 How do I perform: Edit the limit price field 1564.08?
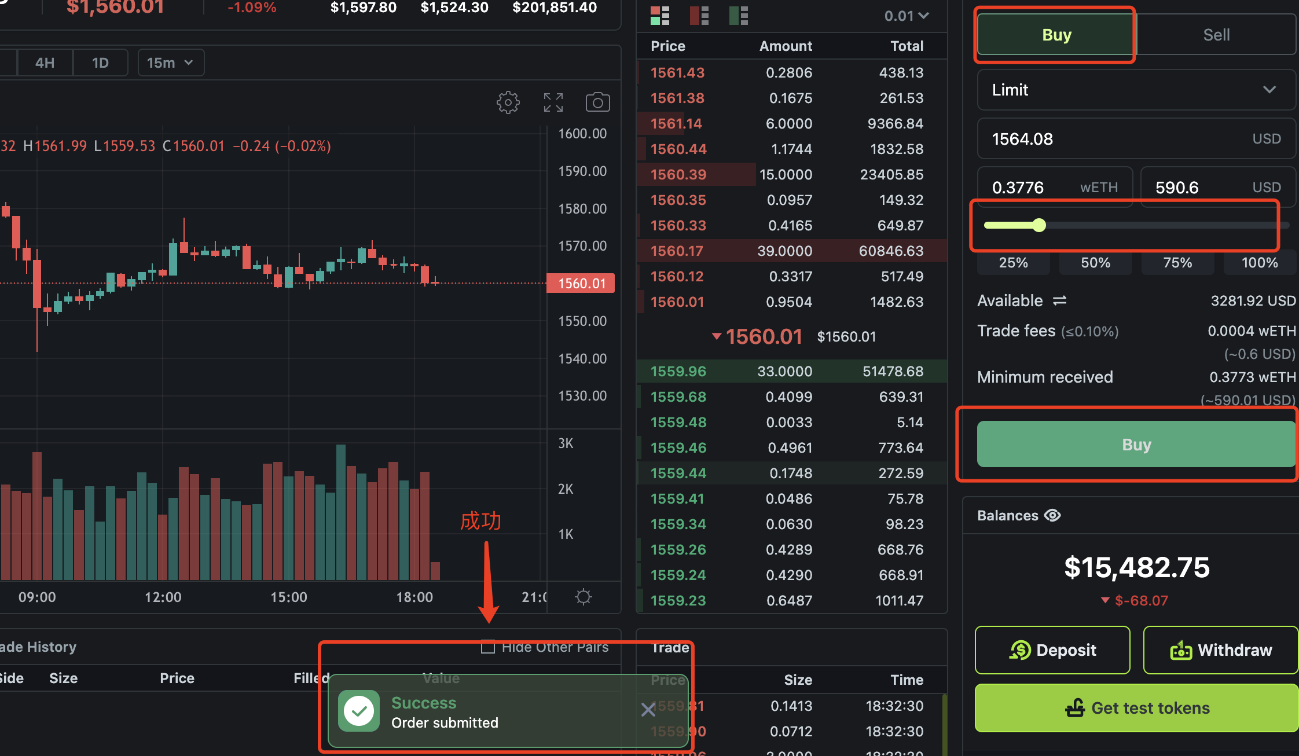(1136, 139)
